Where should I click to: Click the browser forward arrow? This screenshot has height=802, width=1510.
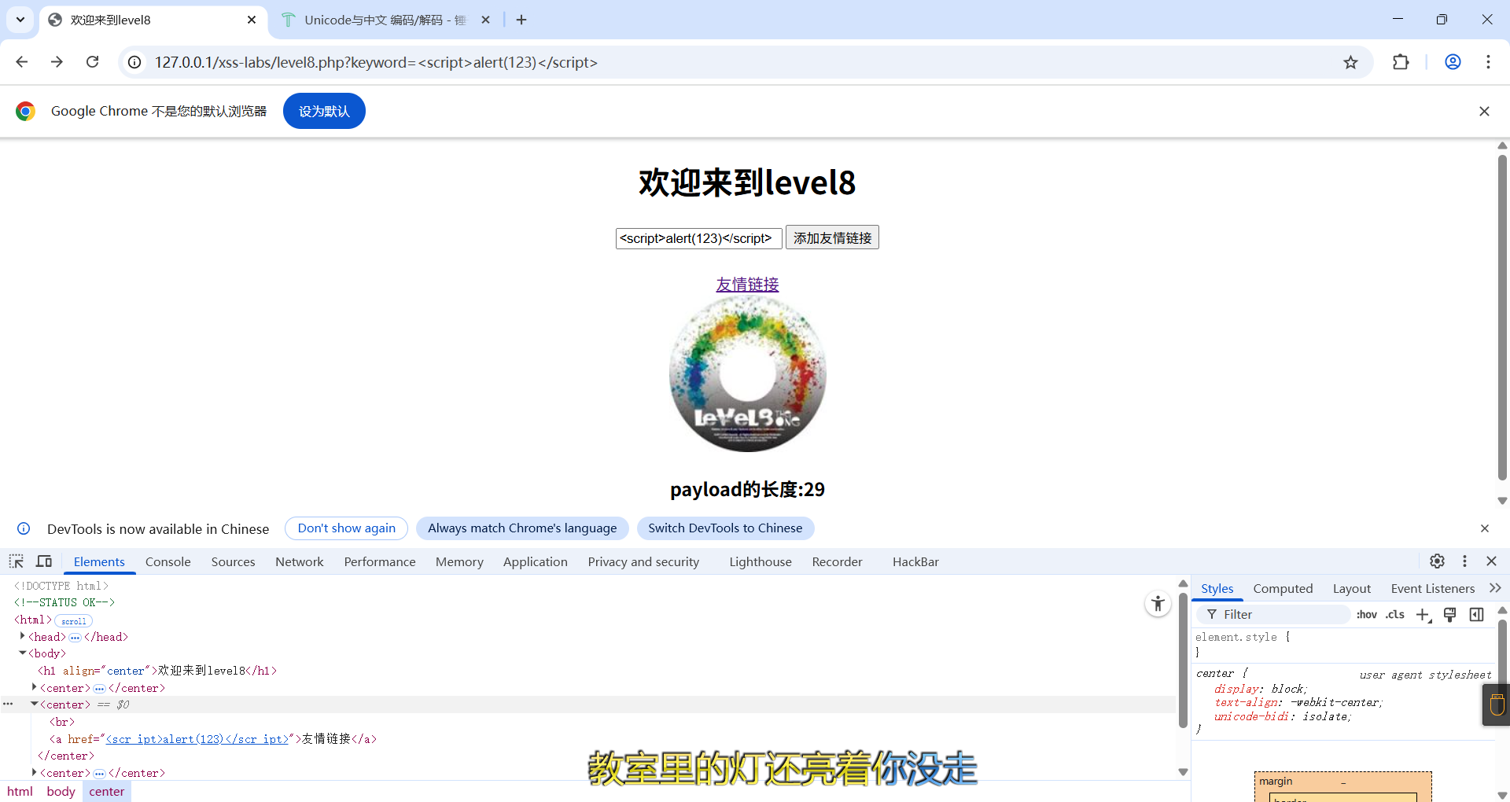57,62
